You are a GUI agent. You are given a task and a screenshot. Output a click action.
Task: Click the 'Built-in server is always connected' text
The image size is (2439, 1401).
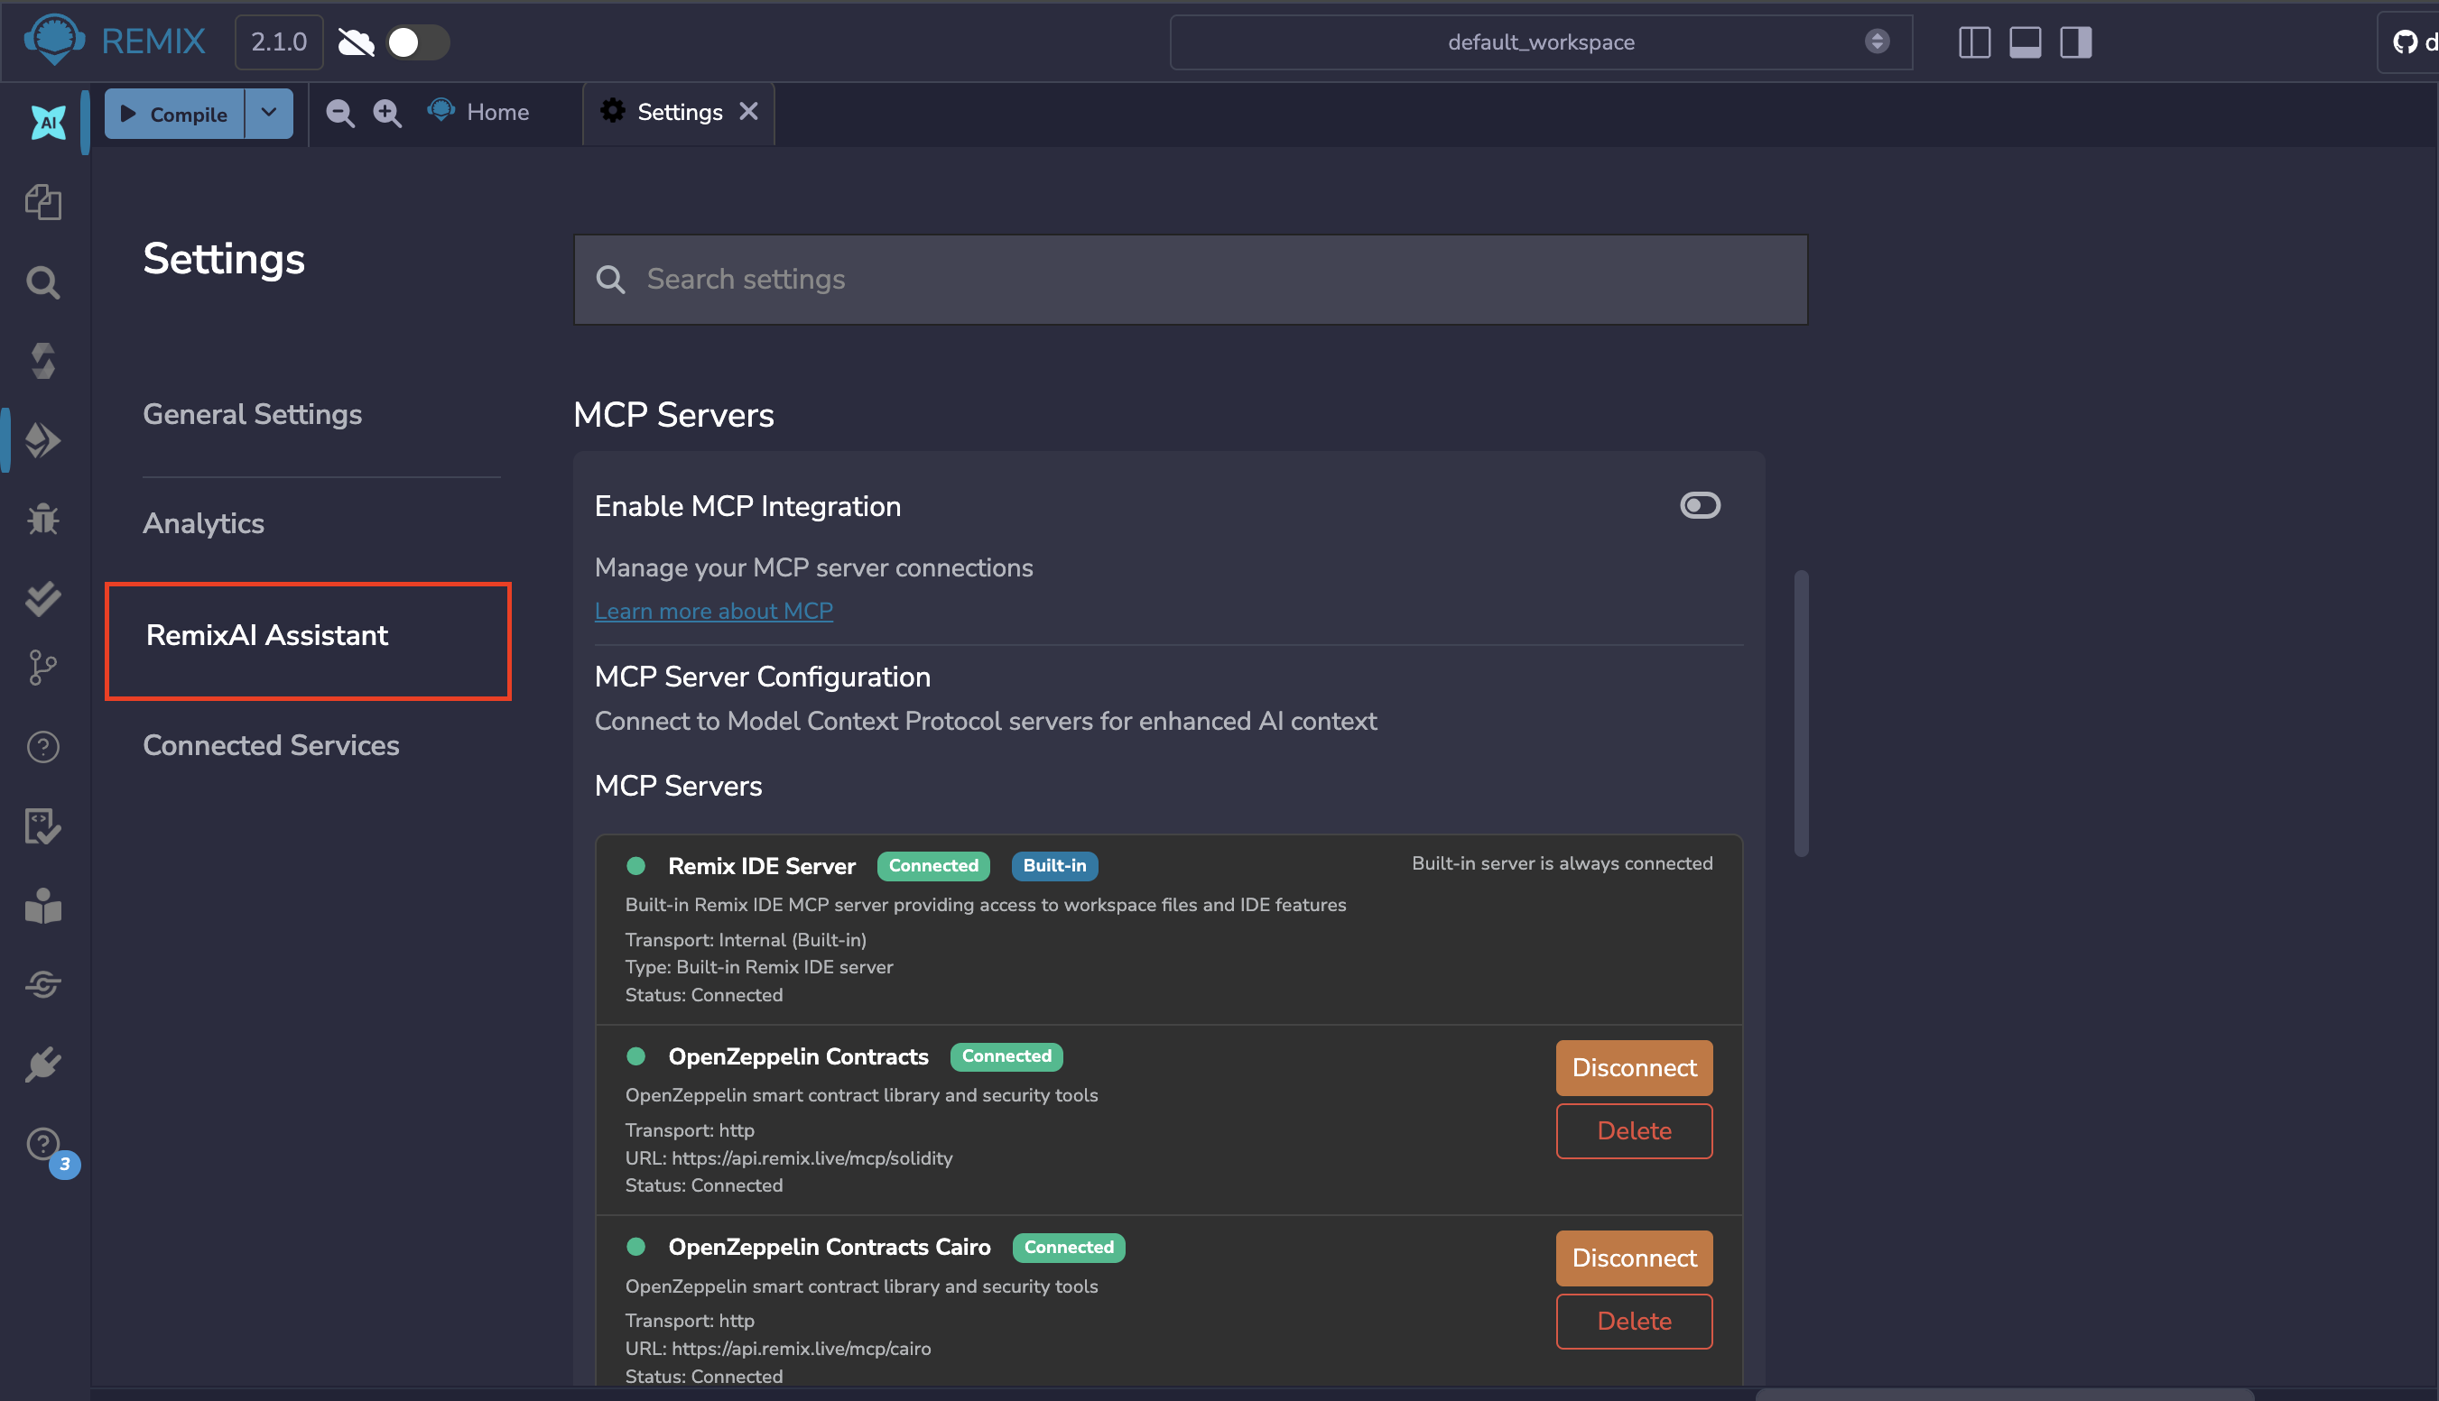pyautogui.click(x=1562, y=863)
